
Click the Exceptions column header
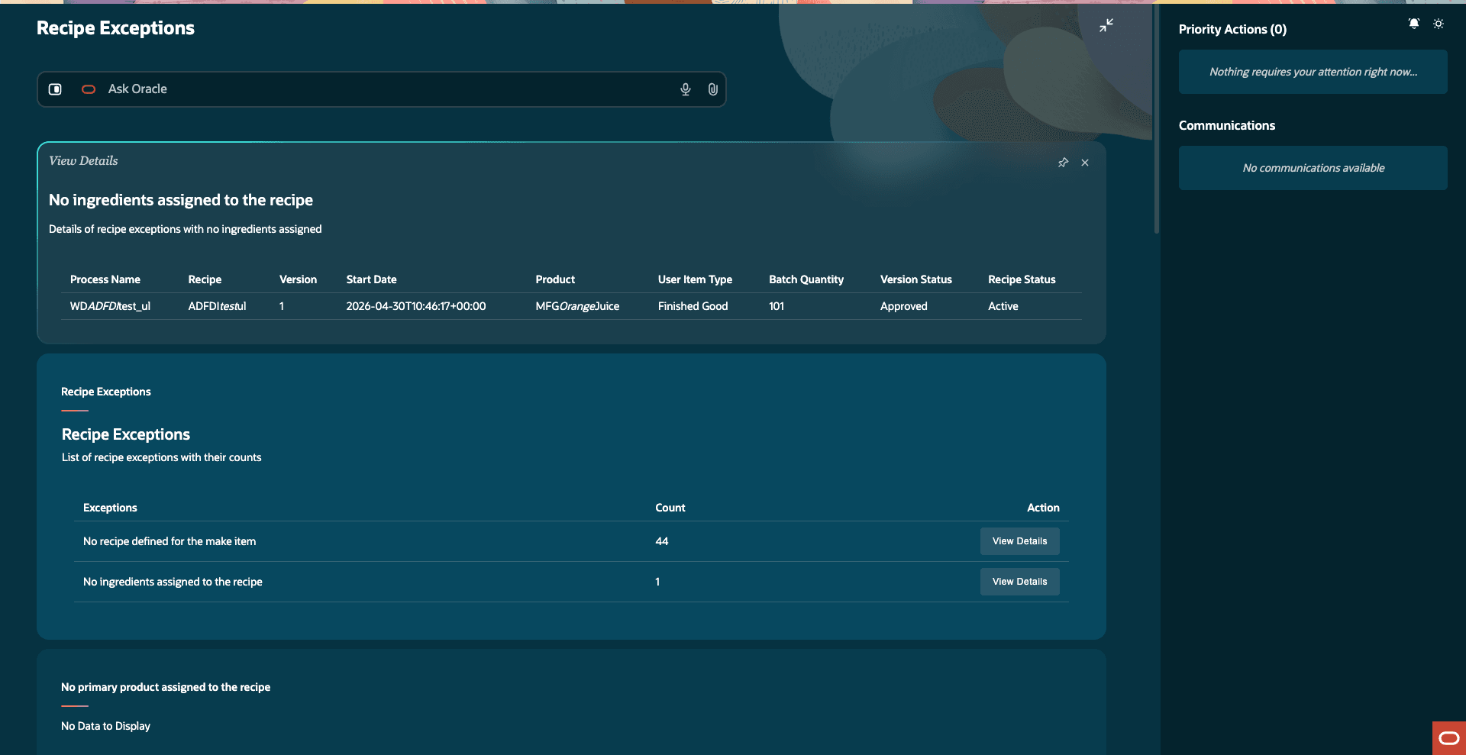point(110,508)
